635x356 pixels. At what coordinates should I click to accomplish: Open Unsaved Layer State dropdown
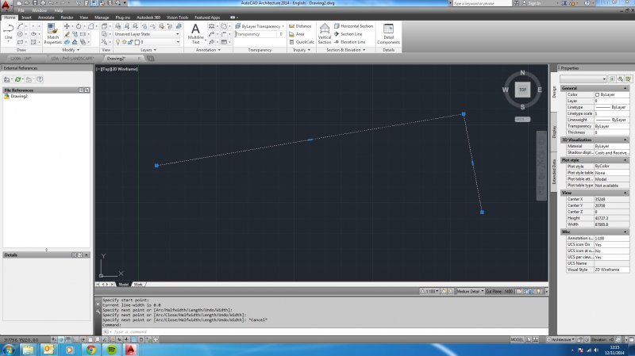147,34
